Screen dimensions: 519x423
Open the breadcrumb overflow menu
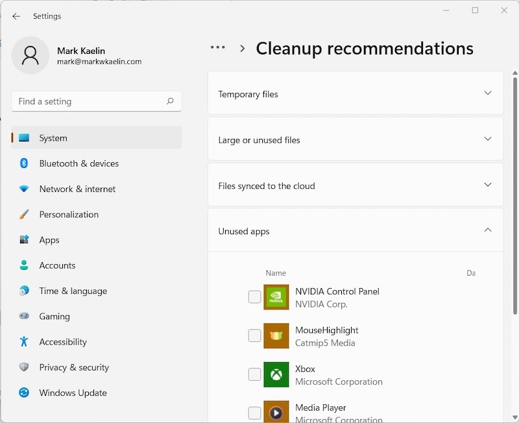[217, 47]
